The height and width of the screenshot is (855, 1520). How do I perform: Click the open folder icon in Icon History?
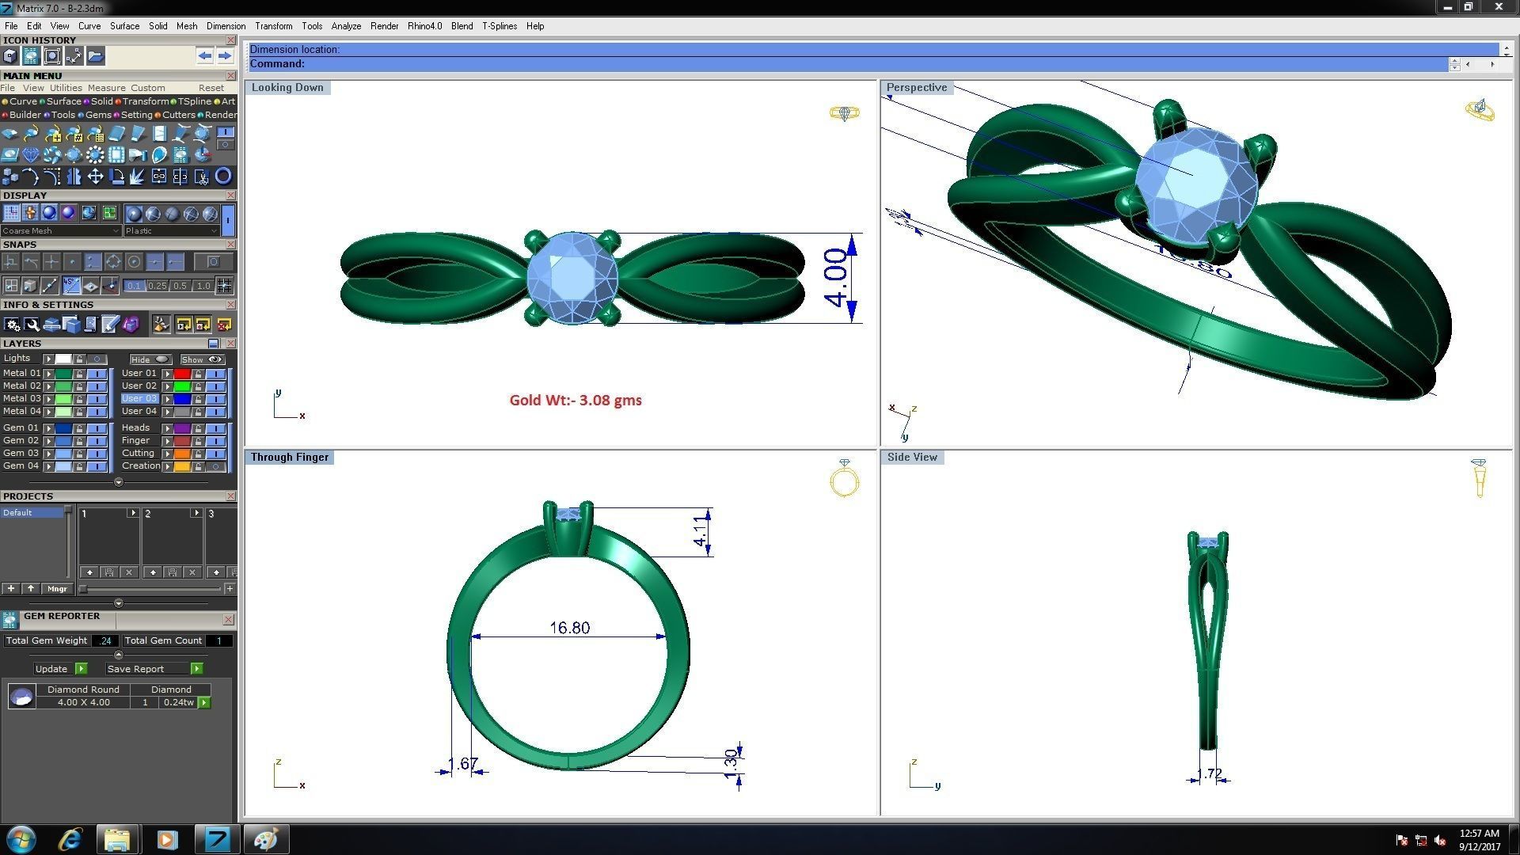click(95, 55)
